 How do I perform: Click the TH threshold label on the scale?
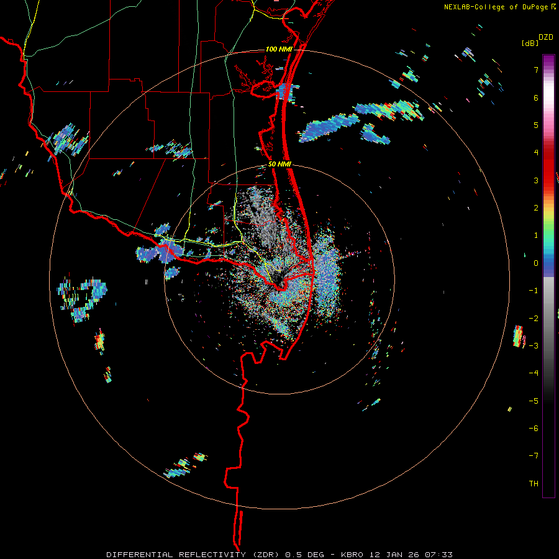[534, 484]
